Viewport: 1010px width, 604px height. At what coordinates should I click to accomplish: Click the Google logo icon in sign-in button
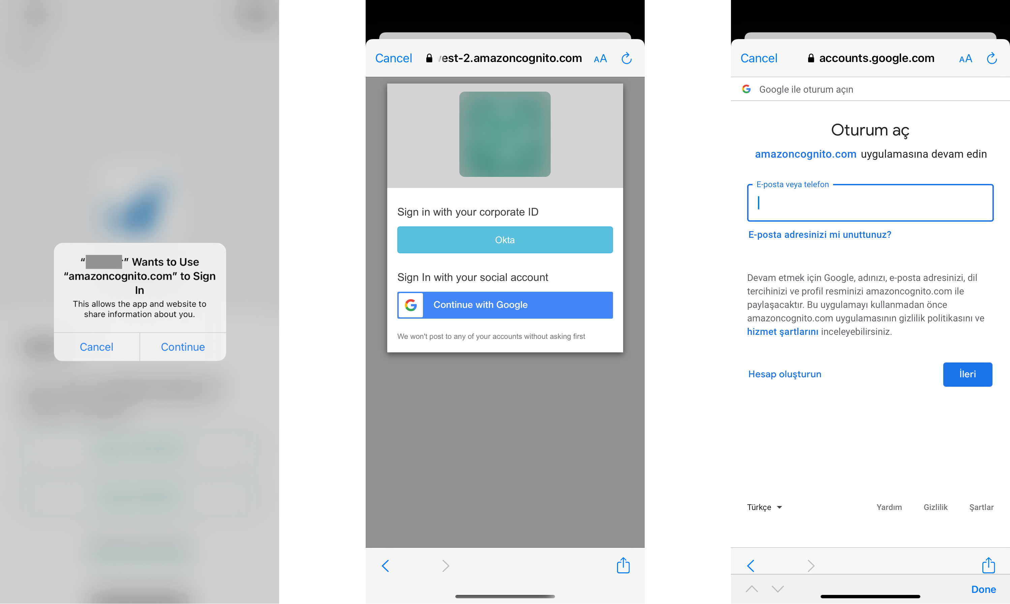(410, 304)
